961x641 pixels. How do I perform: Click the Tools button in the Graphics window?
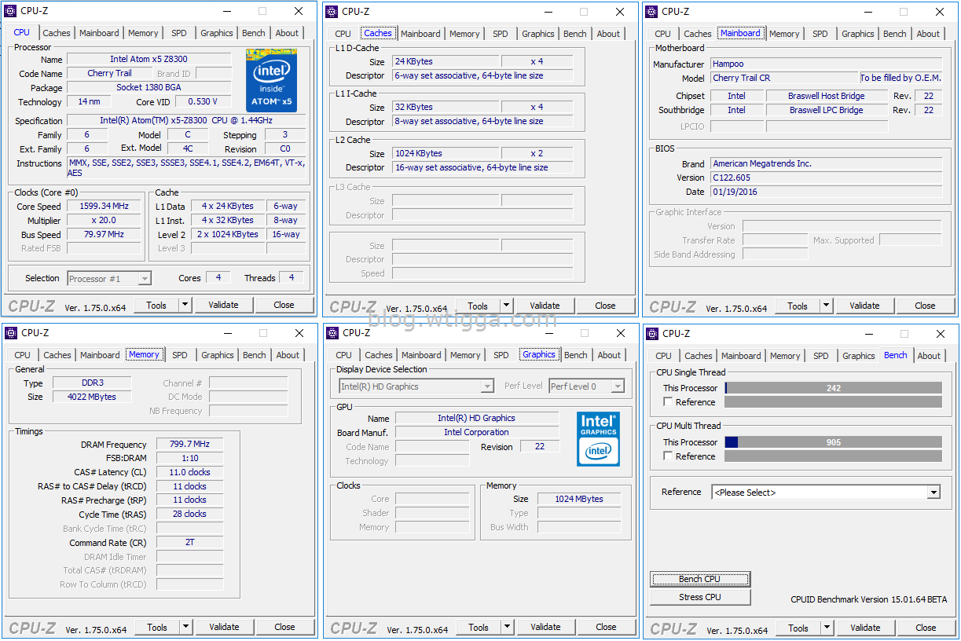[479, 627]
